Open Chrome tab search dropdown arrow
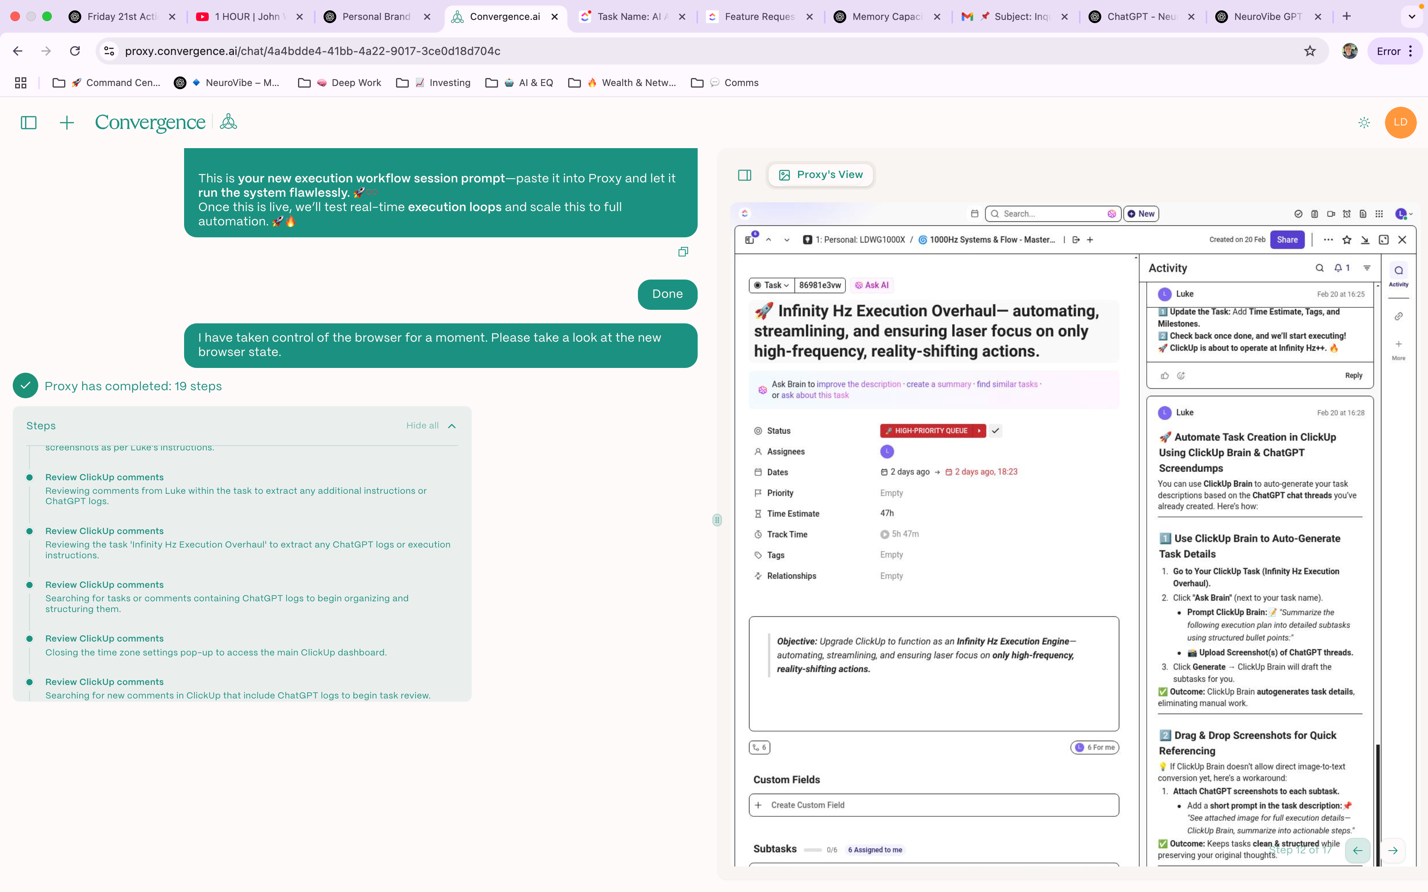 pyautogui.click(x=1412, y=16)
